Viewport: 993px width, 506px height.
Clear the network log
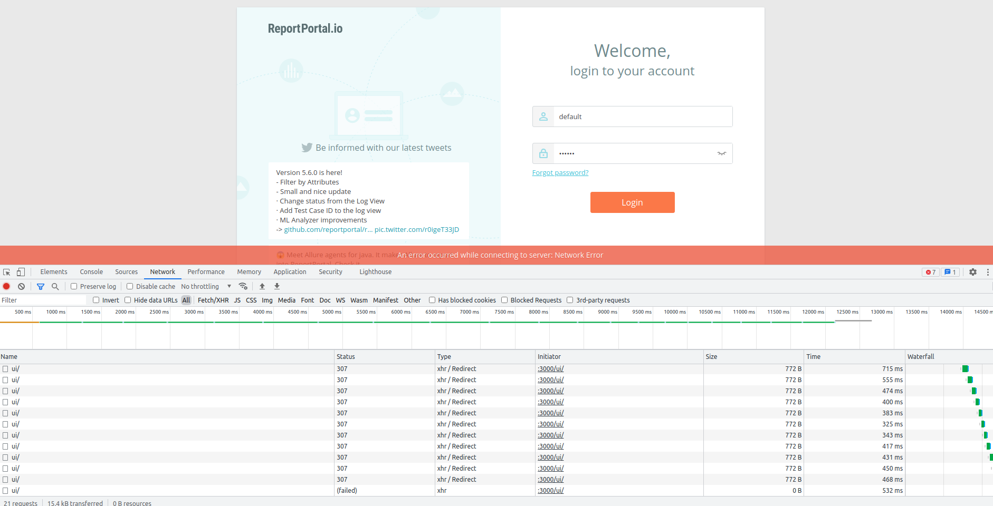click(x=21, y=286)
